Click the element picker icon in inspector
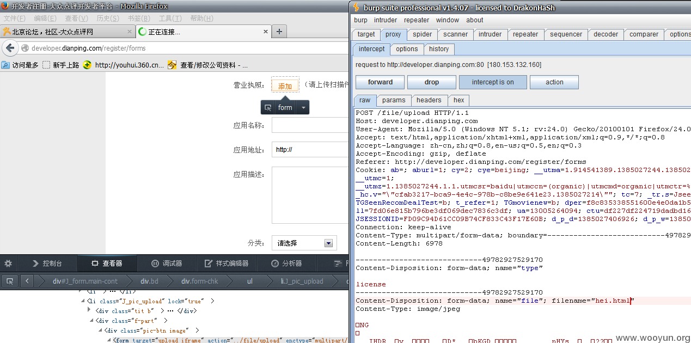691x343 pixels. 9,281
